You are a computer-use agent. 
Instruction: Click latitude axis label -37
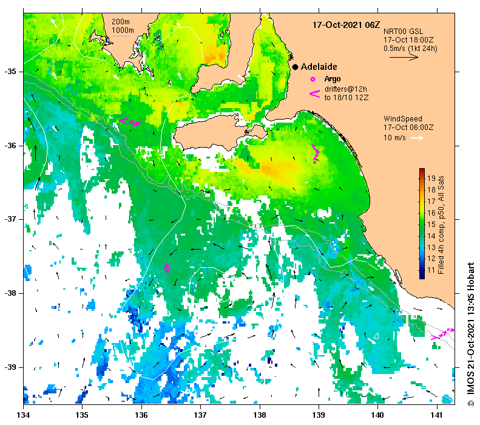(x=10, y=219)
